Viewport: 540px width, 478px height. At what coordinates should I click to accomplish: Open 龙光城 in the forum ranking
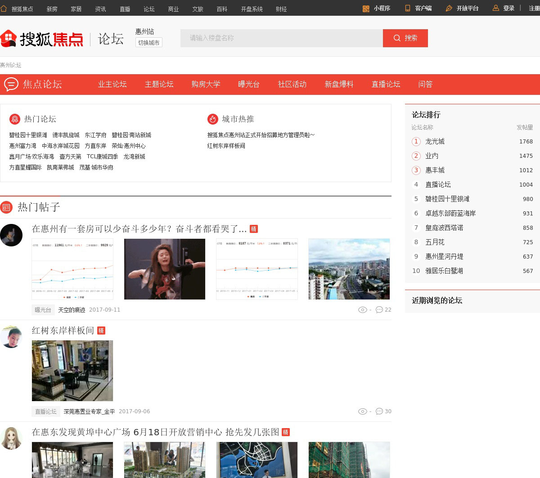click(435, 141)
